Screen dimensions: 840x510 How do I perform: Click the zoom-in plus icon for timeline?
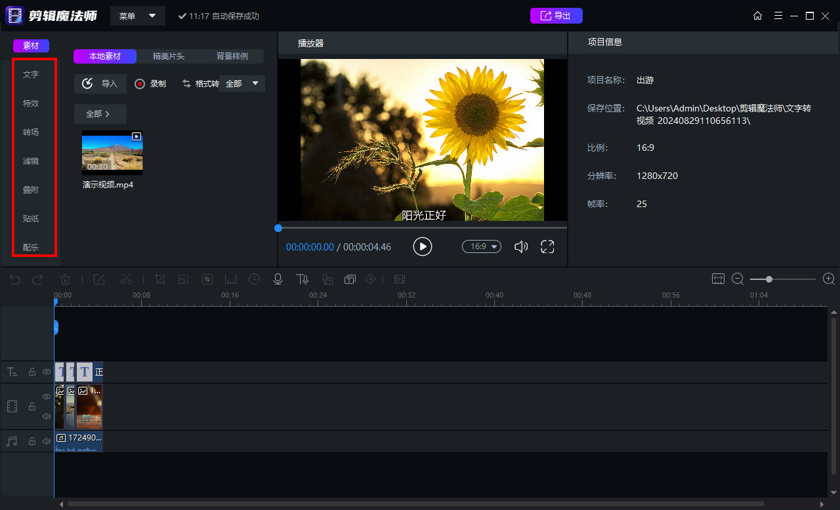pos(829,279)
